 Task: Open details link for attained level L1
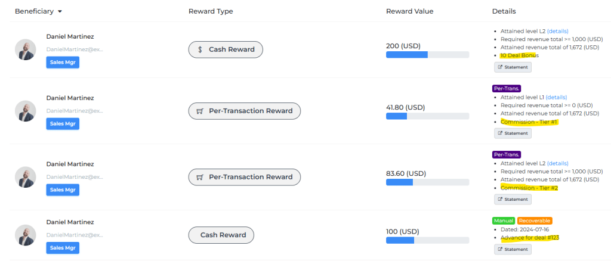[556, 97]
